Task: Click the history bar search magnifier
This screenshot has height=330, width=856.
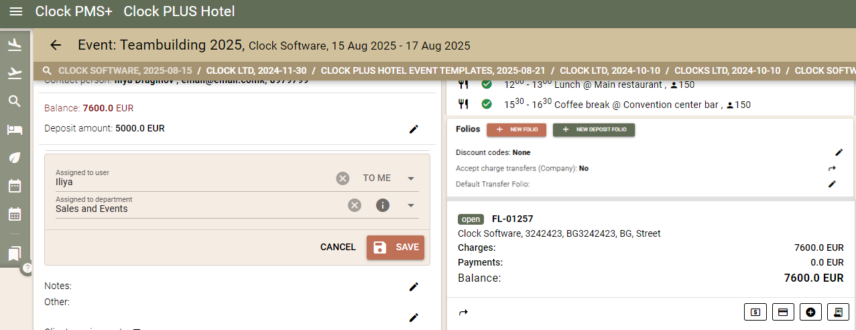Action: point(47,70)
